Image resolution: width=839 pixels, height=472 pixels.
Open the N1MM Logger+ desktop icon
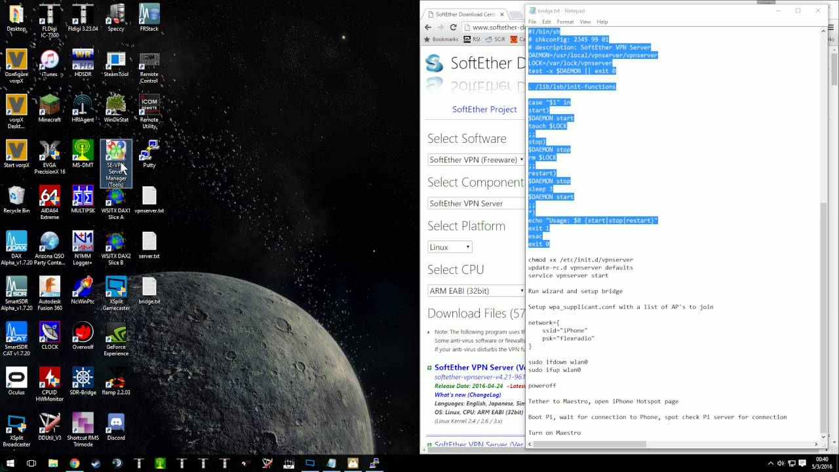[x=83, y=248]
